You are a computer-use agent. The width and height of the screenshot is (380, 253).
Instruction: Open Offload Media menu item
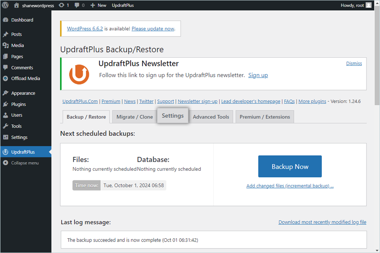coord(26,78)
